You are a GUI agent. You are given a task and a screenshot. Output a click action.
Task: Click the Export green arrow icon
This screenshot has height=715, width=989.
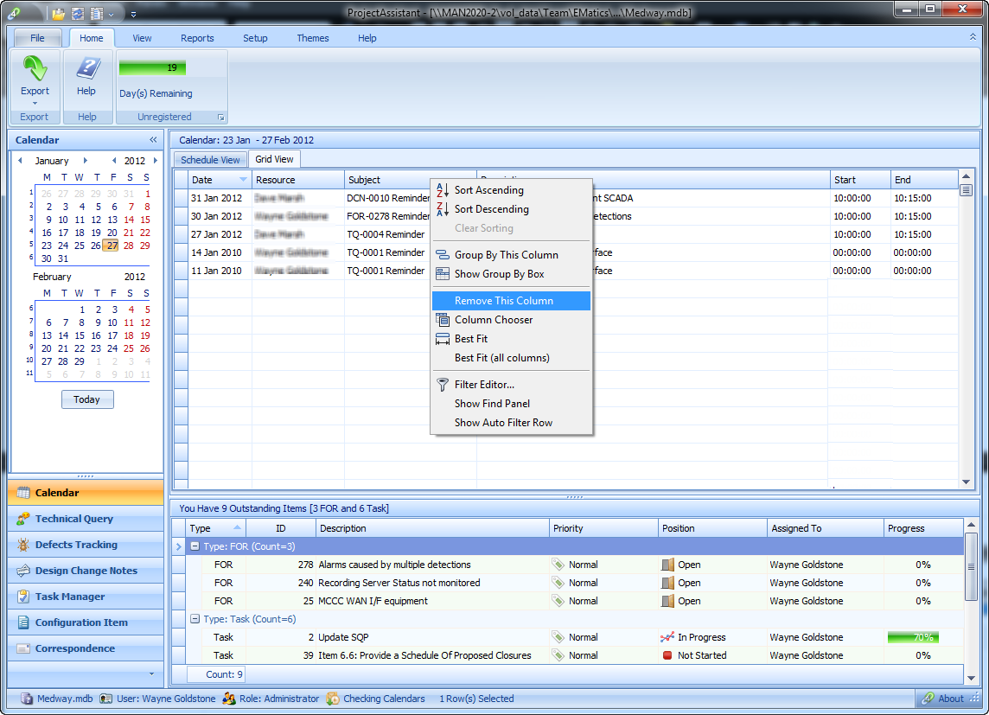click(35, 68)
